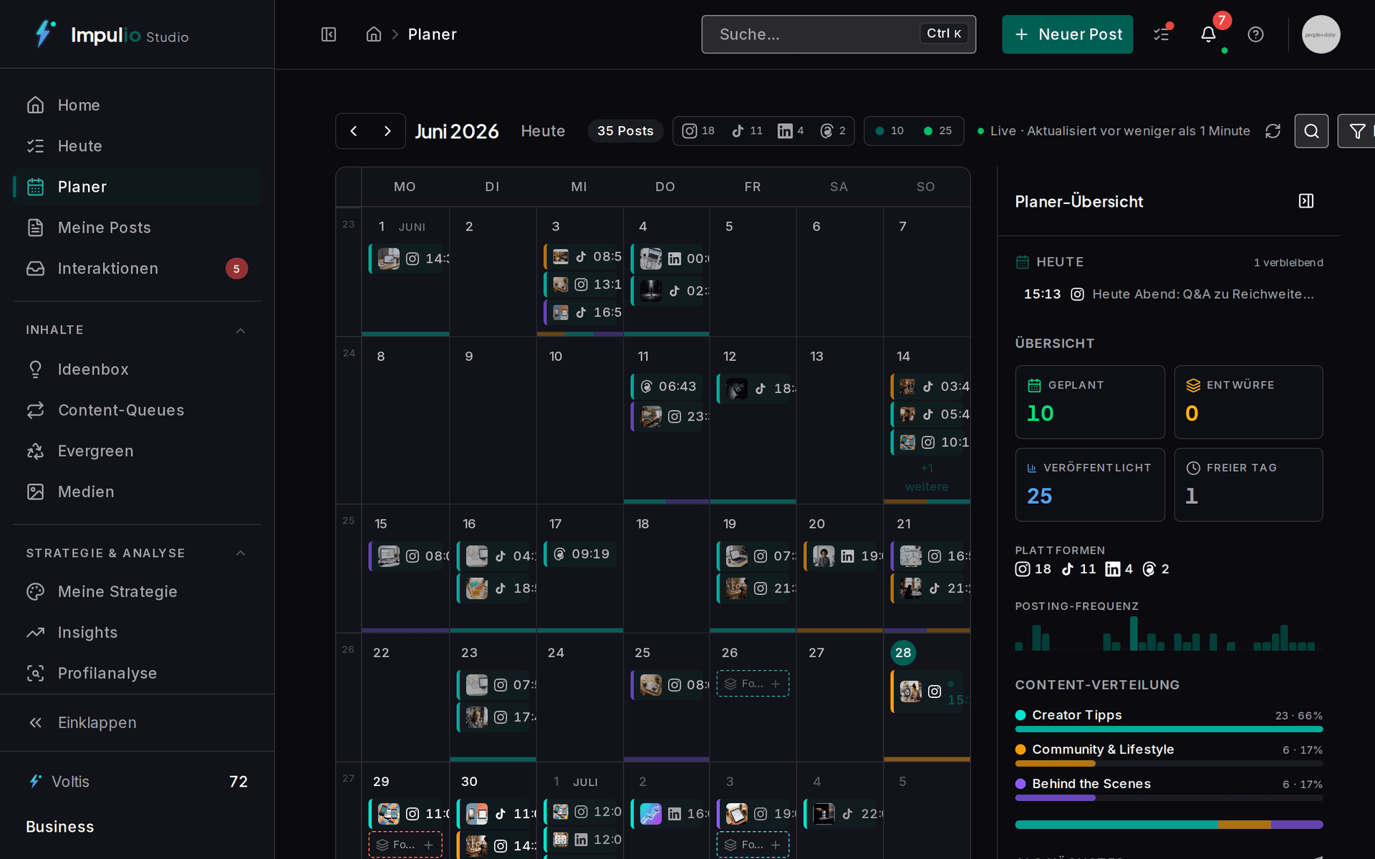Open Threads post 09:19 on June 17
1375x859 pixels.
coord(580,554)
